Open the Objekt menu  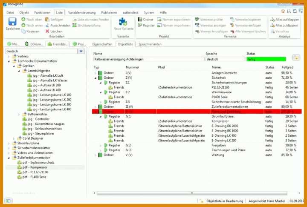pos(24,12)
